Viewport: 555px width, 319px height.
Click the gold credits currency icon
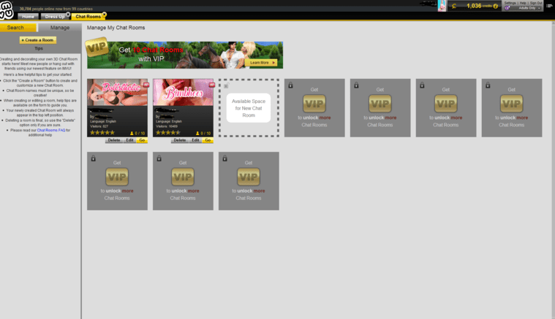pos(454,6)
